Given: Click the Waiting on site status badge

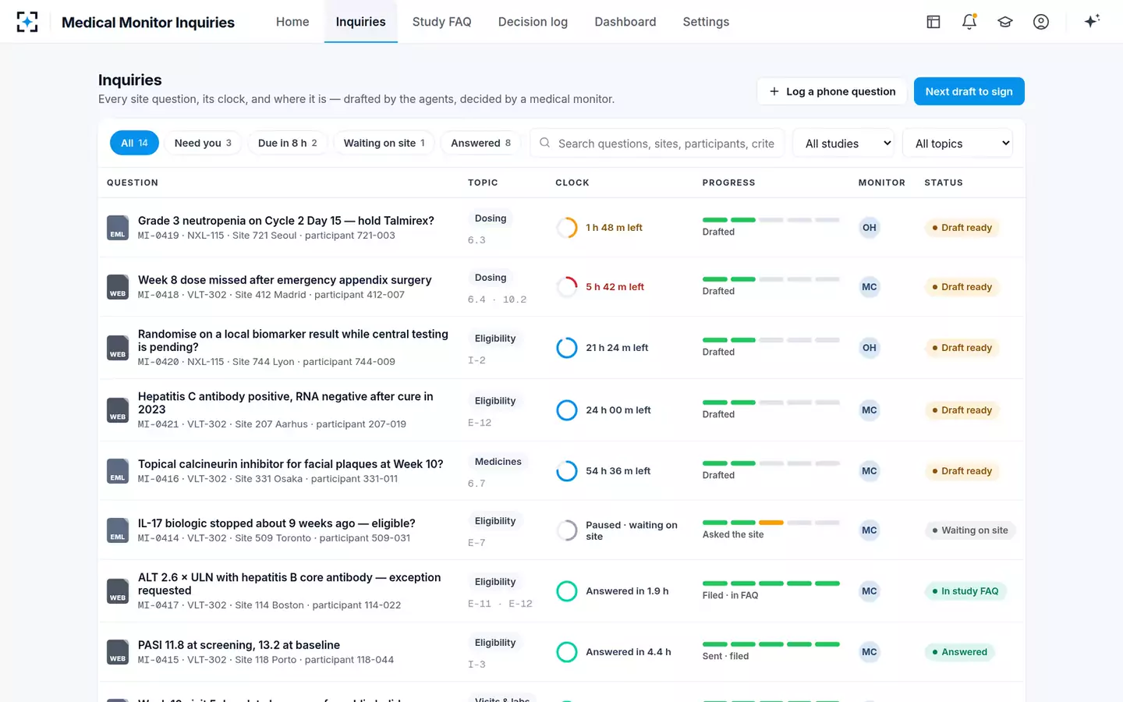Looking at the screenshot, I should pos(970,530).
